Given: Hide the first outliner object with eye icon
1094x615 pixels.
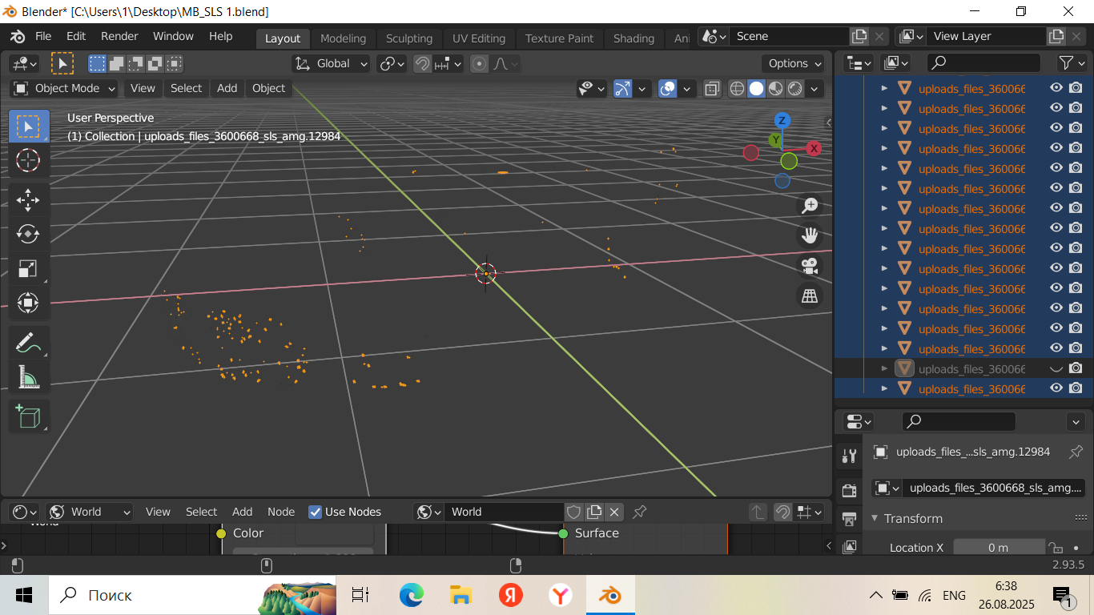Looking at the screenshot, I should pyautogui.click(x=1056, y=88).
